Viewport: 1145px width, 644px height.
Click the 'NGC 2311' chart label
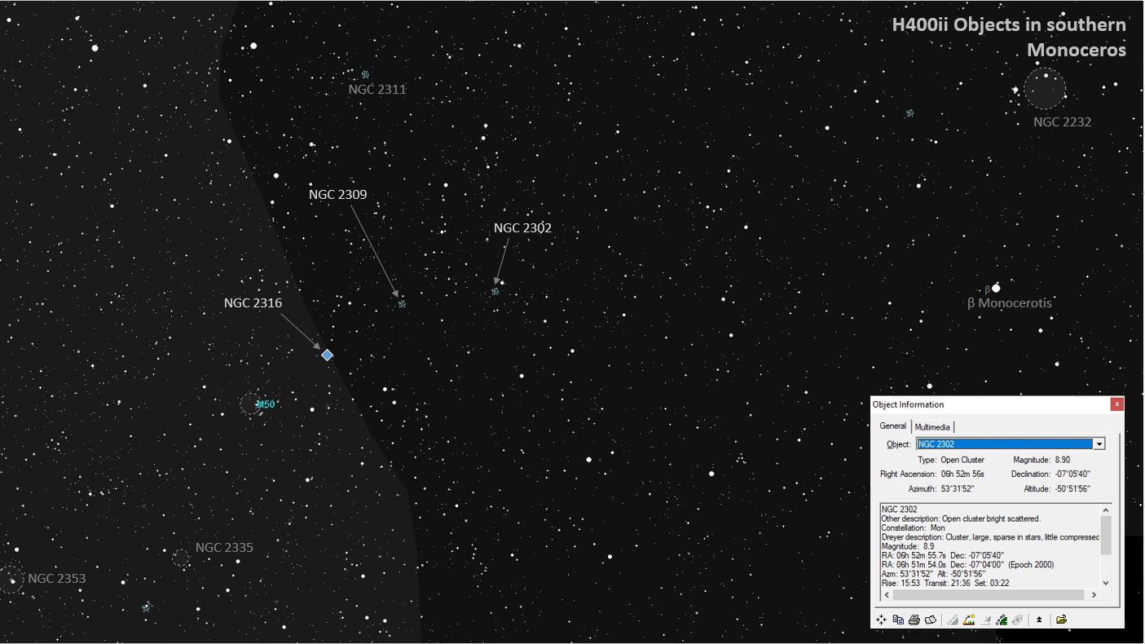[x=377, y=90]
